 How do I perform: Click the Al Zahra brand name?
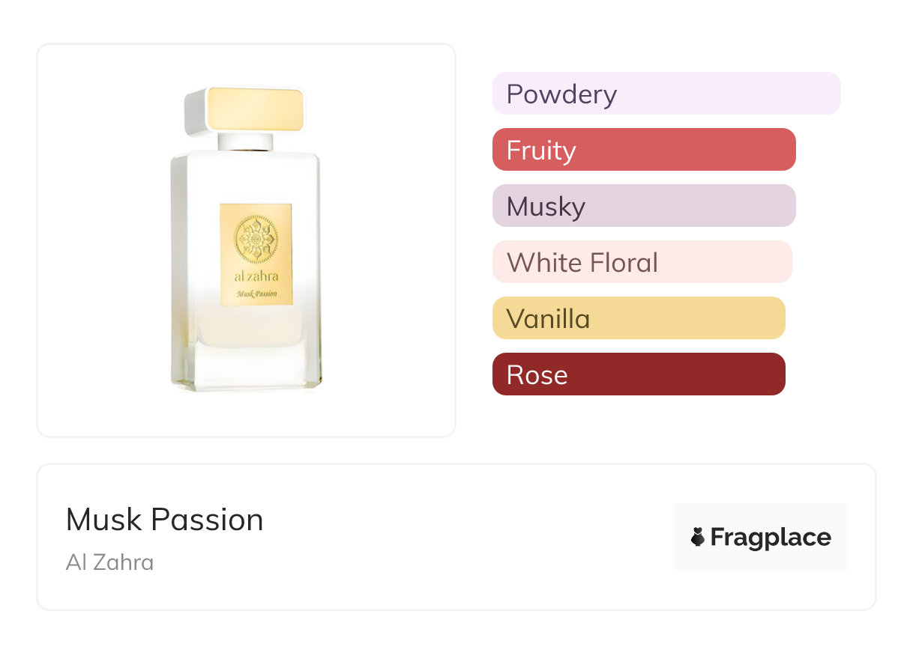point(110,562)
